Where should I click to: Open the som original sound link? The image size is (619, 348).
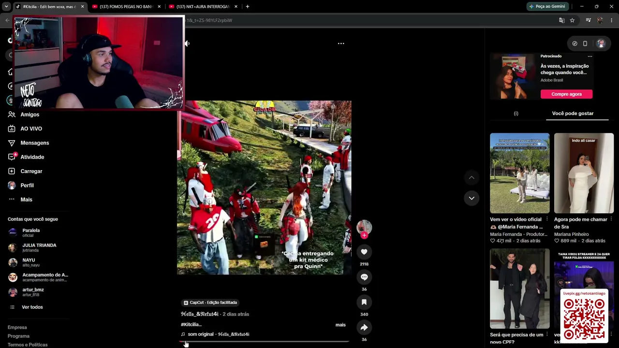(215, 334)
